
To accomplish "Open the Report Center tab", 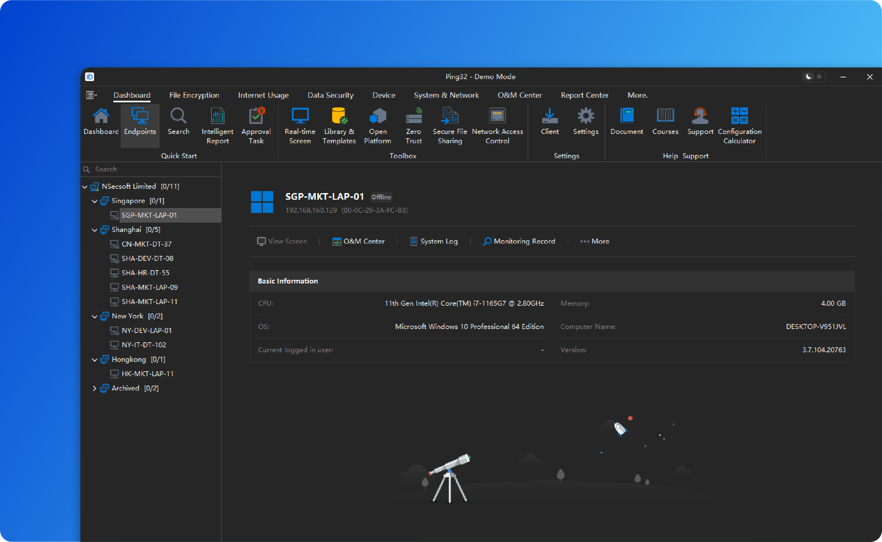I will (x=584, y=95).
